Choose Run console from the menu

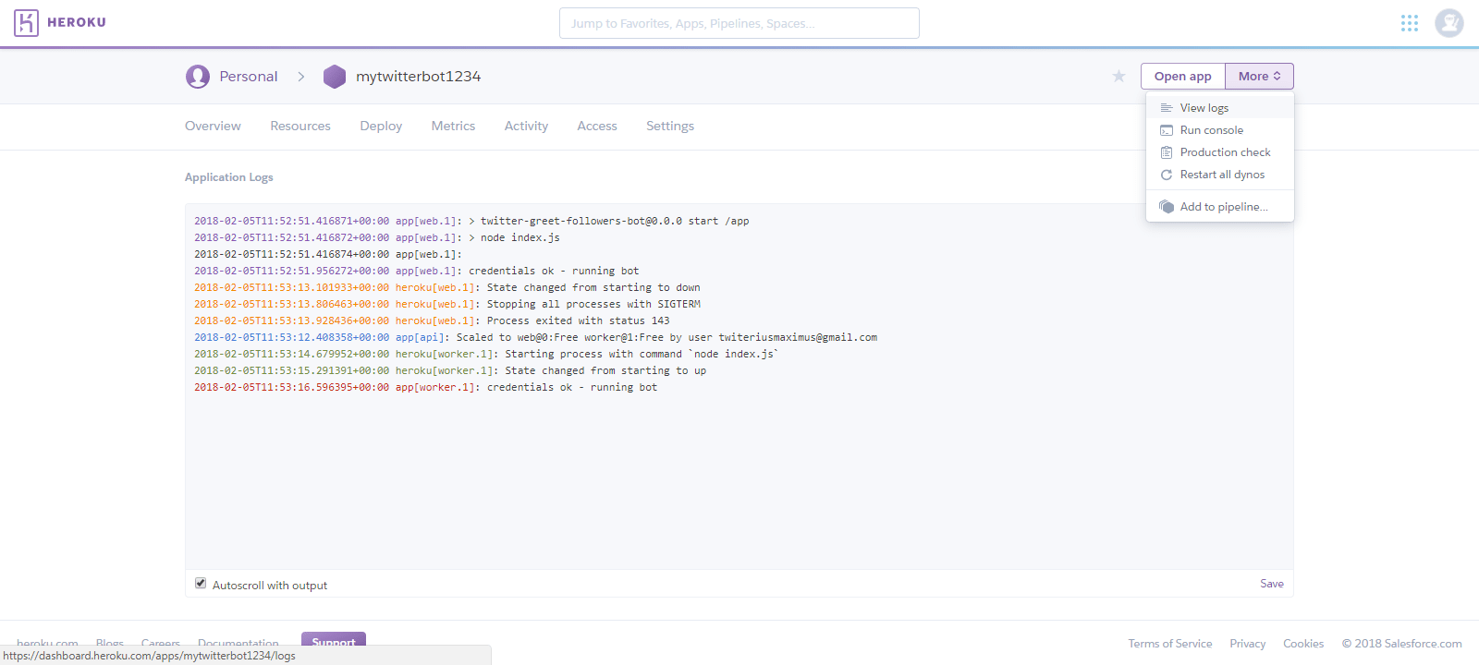pyautogui.click(x=1220, y=130)
